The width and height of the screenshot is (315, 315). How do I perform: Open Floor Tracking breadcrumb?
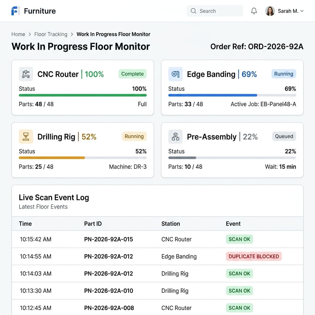(51, 34)
